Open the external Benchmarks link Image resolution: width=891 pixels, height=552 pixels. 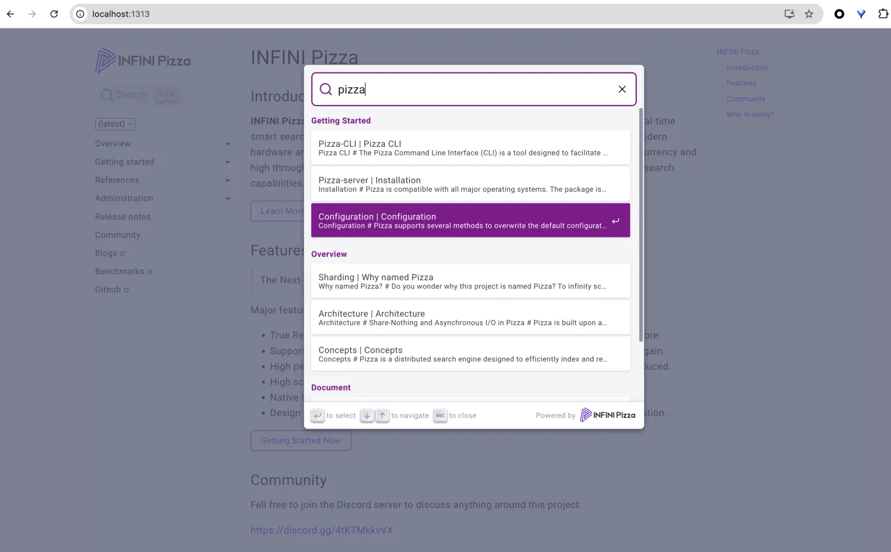[x=124, y=271]
